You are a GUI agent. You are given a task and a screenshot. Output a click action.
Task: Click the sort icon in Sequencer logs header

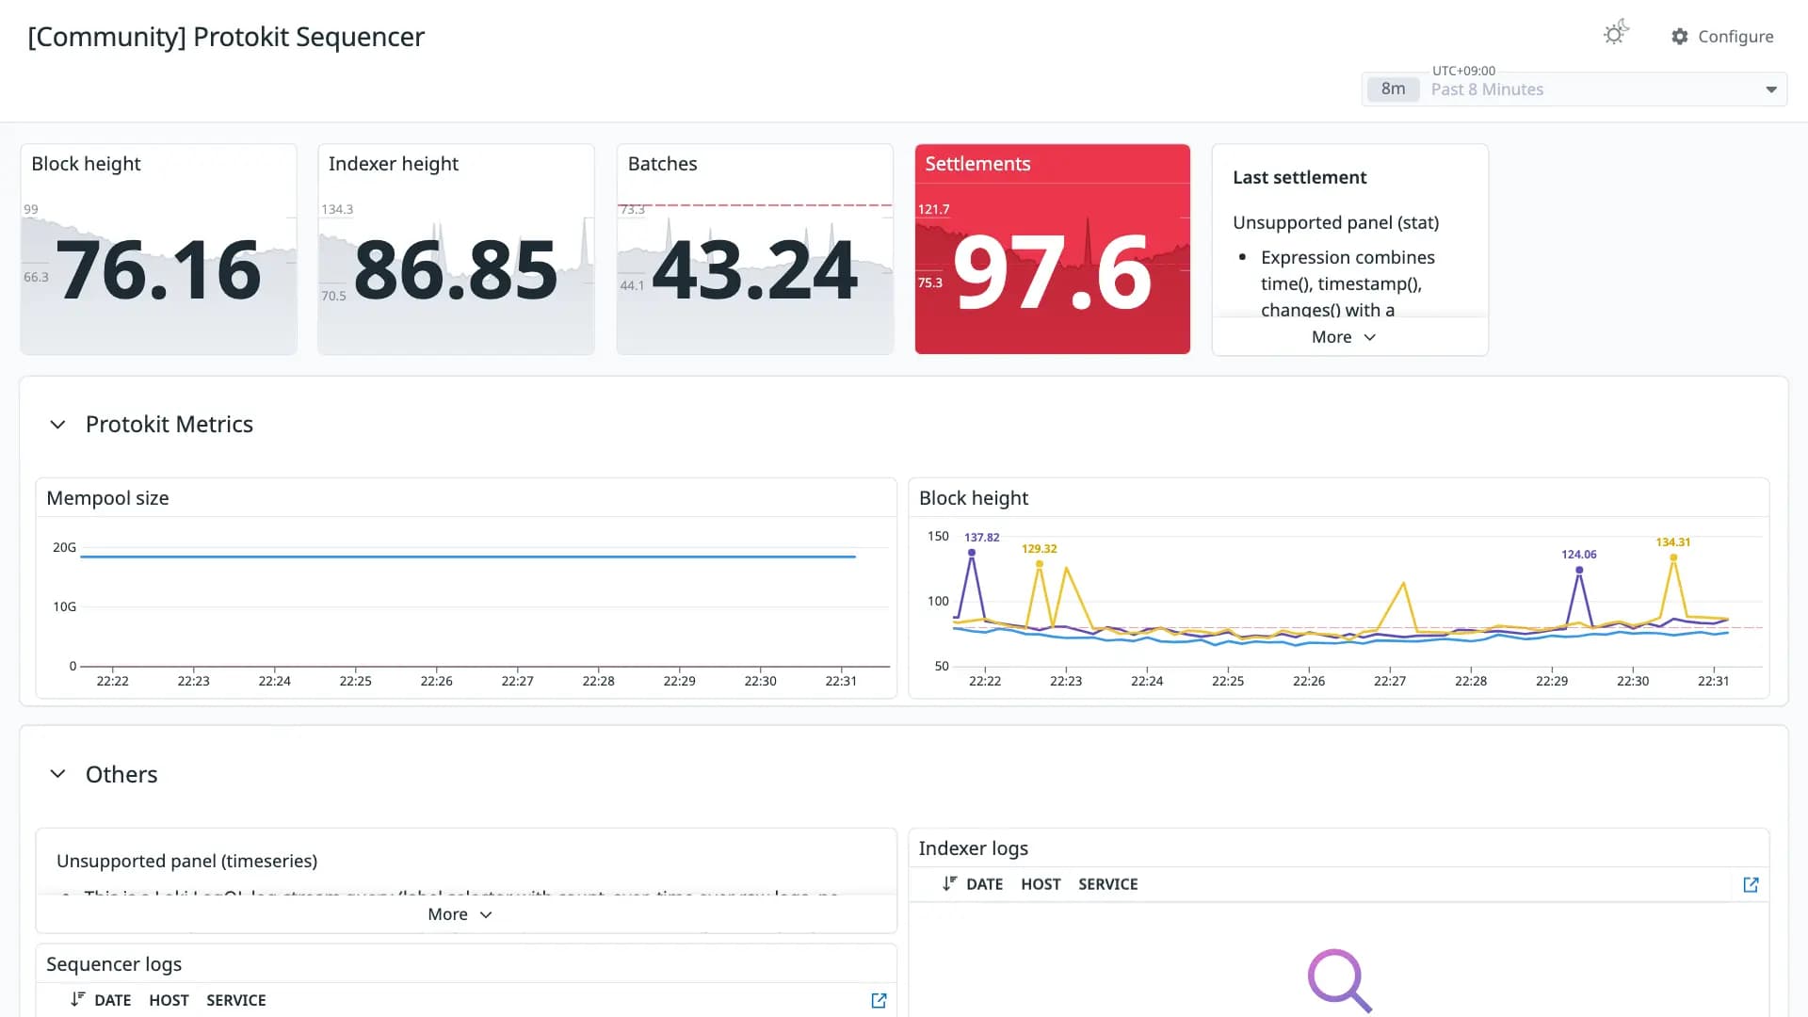tap(77, 1000)
